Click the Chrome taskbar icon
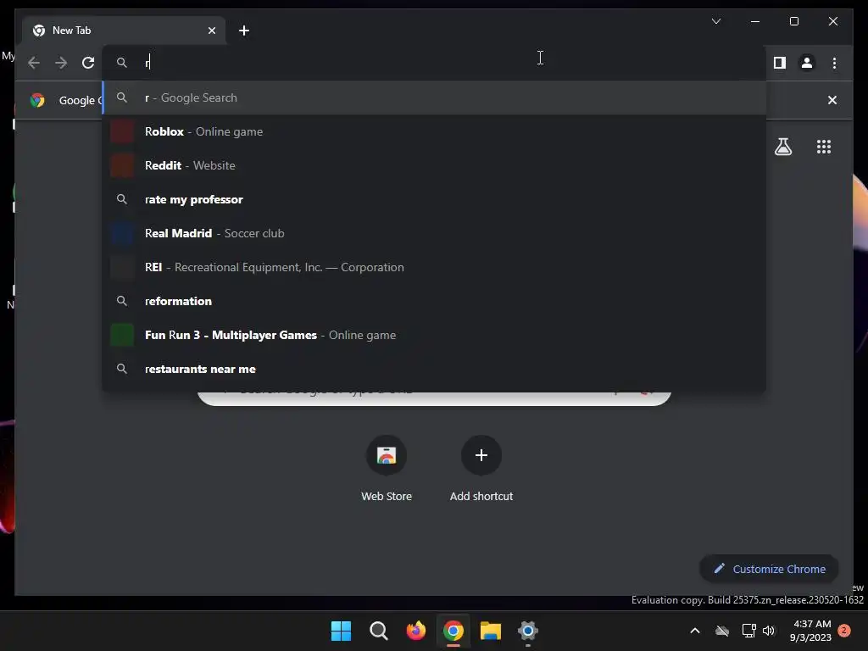 (453, 631)
